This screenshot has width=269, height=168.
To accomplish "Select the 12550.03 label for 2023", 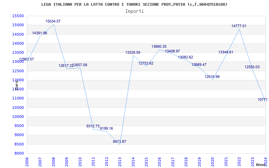I will click(x=252, y=67).
